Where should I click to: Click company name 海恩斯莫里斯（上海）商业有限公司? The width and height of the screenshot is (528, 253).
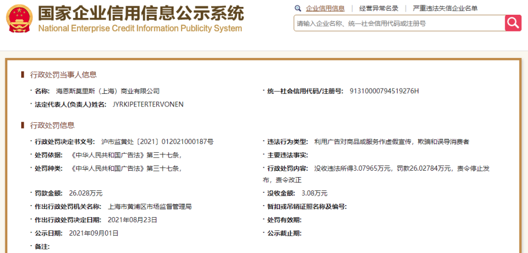[x=107, y=91]
